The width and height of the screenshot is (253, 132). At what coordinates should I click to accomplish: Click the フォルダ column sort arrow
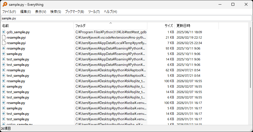click(x=111, y=23)
